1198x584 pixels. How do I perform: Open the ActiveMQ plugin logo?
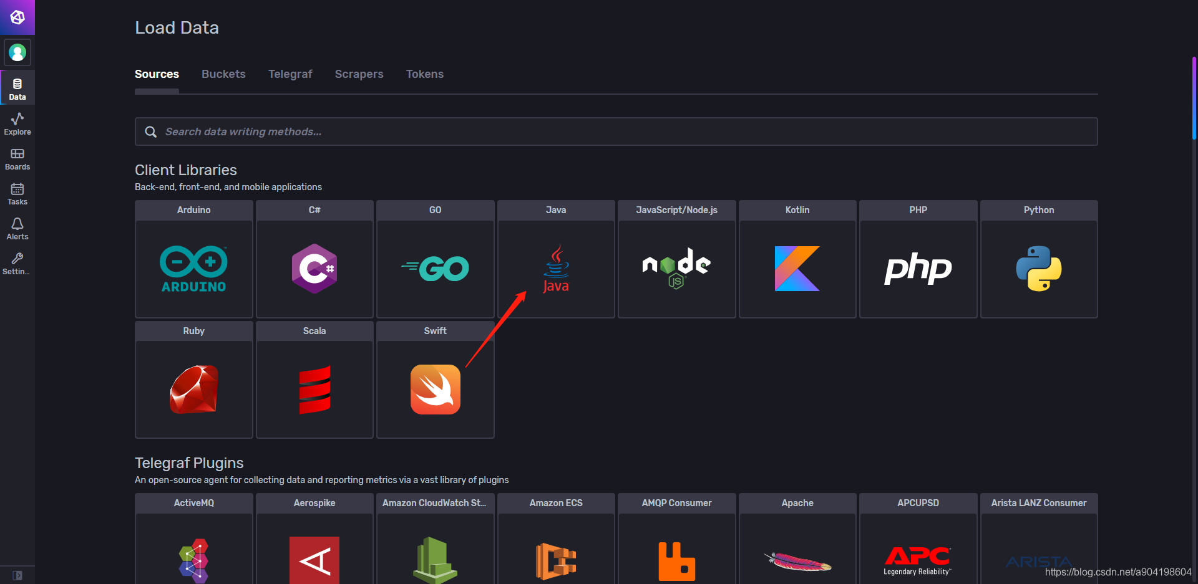[194, 560]
